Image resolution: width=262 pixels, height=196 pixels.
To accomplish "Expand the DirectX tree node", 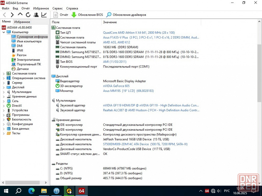I will pyautogui.click(x=4, y=106).
